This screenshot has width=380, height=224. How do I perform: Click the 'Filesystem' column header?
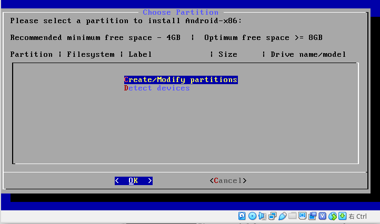[91, 54]
